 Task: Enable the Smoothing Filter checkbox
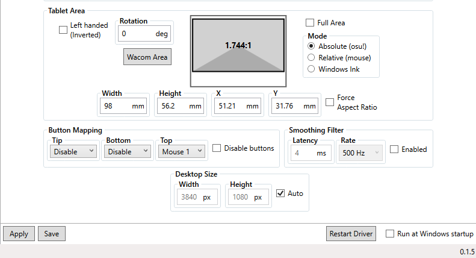point(394,149)
